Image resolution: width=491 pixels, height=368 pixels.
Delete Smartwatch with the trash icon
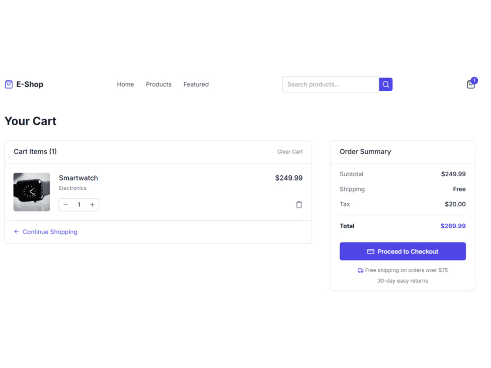coord(299,204)
